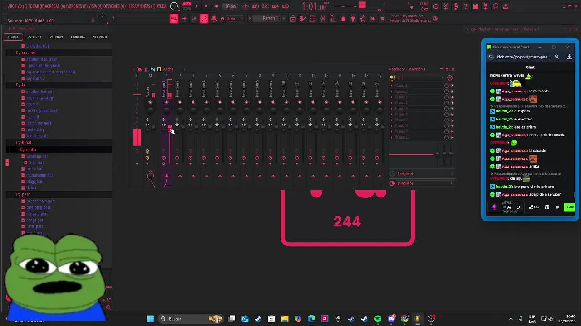Open the piano roll view icon

tap(303, 19)
